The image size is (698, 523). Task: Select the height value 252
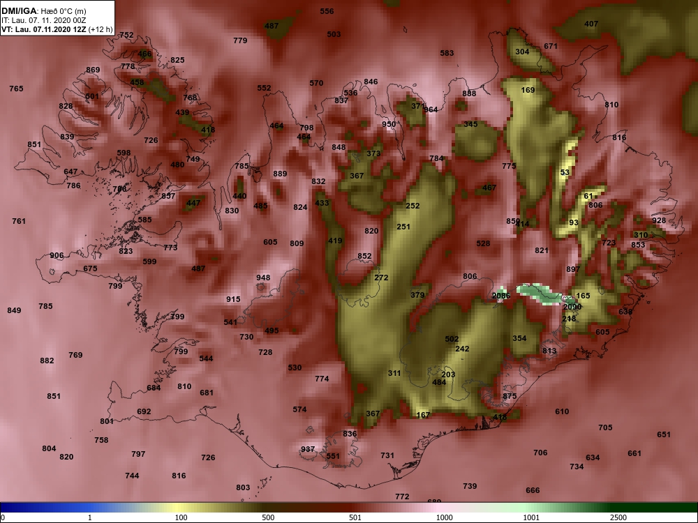click(413, 206)
